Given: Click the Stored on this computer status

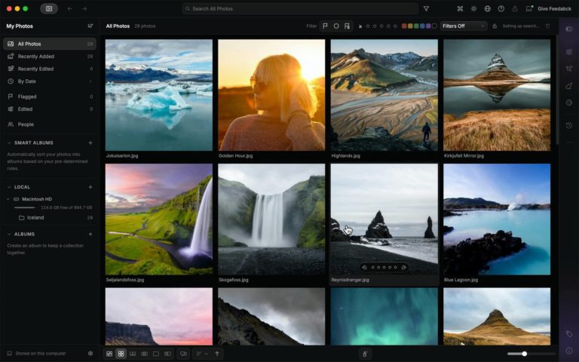Looking at the screenshot, I should pos(36,354).
